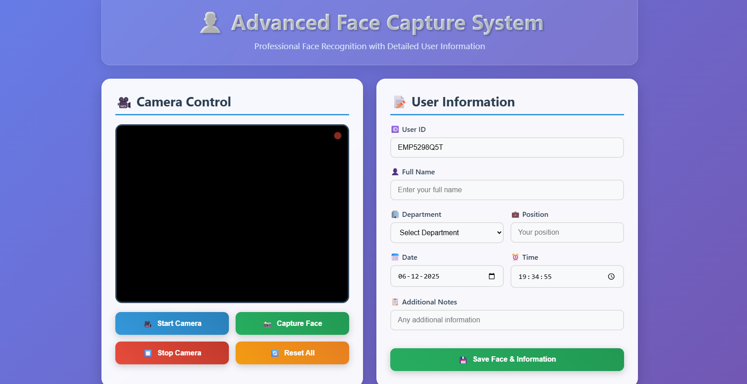Click the clipboard icon next to Additional Notes
This screenshot has width=747, height=384.
(395, 302)
